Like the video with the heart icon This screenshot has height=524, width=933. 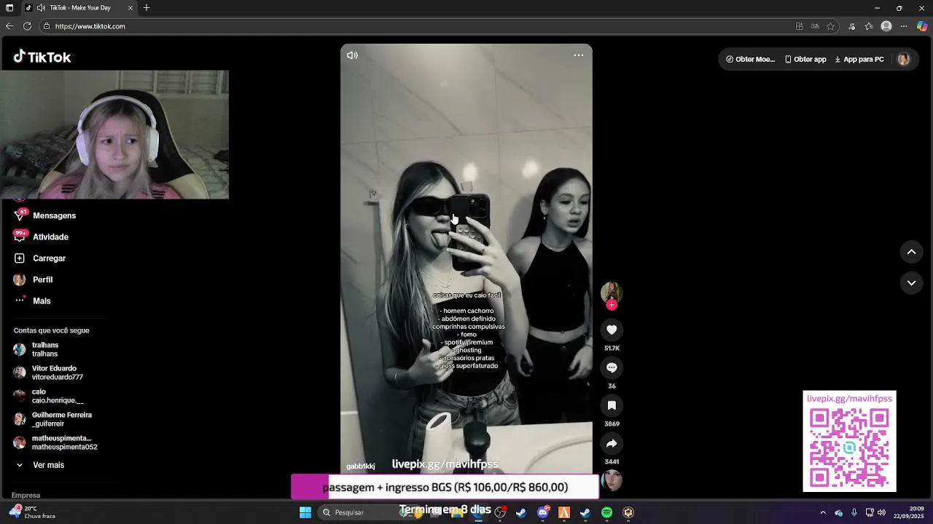point(612,330)
